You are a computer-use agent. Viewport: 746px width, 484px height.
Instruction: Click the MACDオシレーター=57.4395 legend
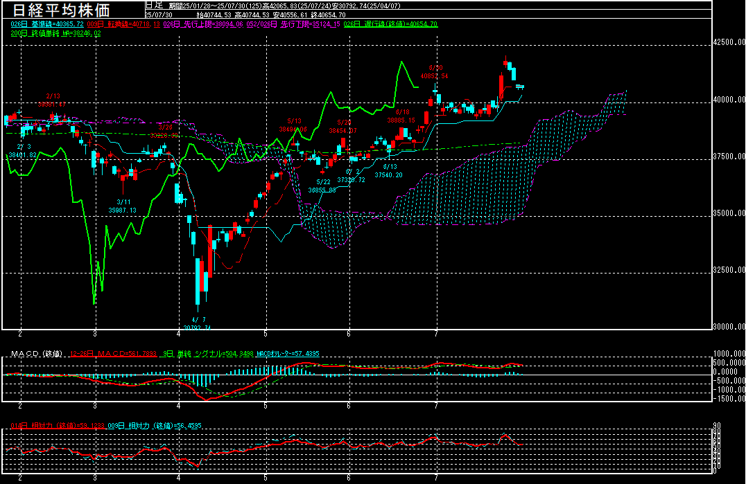point(288,353)
